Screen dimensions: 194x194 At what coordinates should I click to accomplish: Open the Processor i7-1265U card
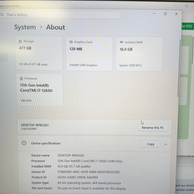click(x=40, y=90)
